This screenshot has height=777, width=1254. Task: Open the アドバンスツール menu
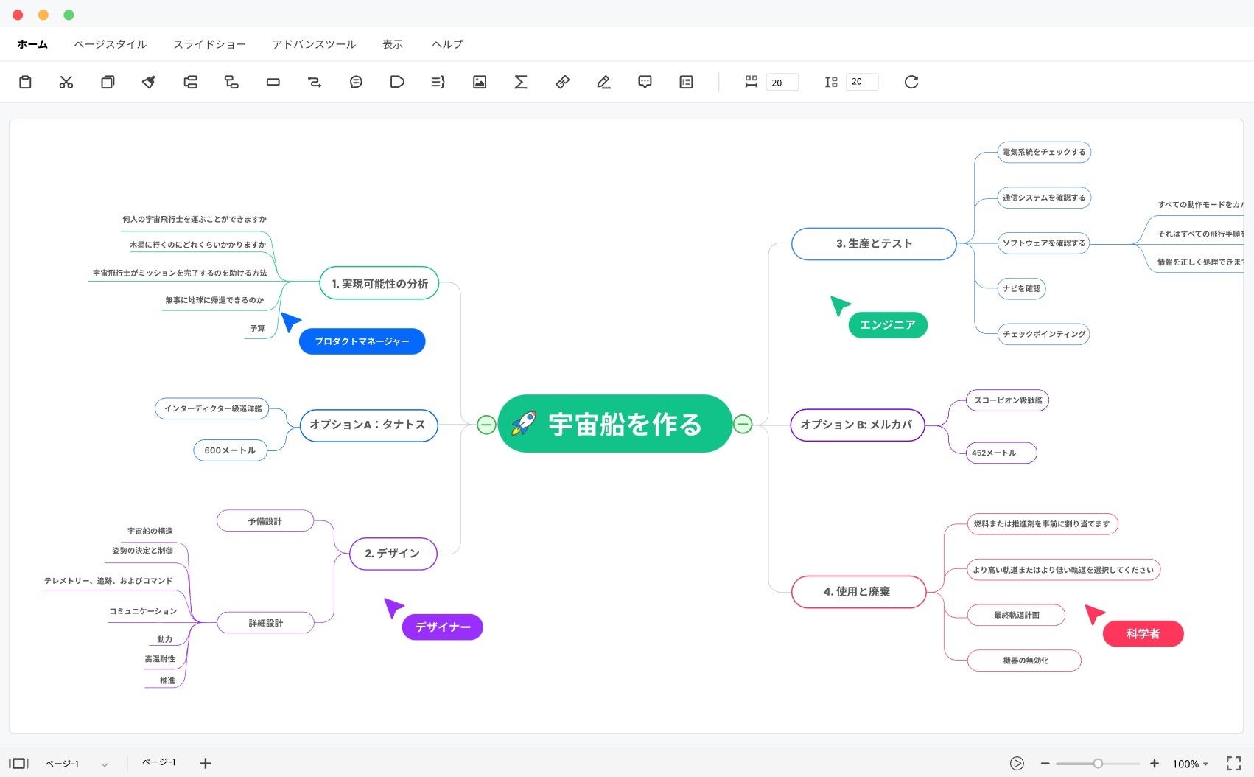pos(314,44)
